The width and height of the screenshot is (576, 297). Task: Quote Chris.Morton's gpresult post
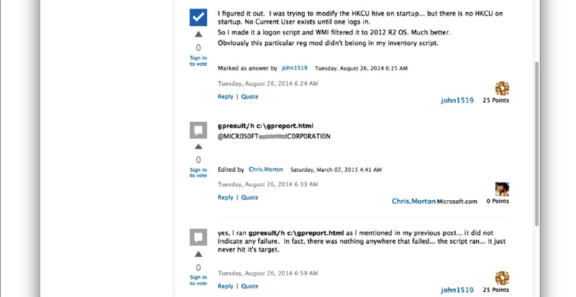point(250,197)
